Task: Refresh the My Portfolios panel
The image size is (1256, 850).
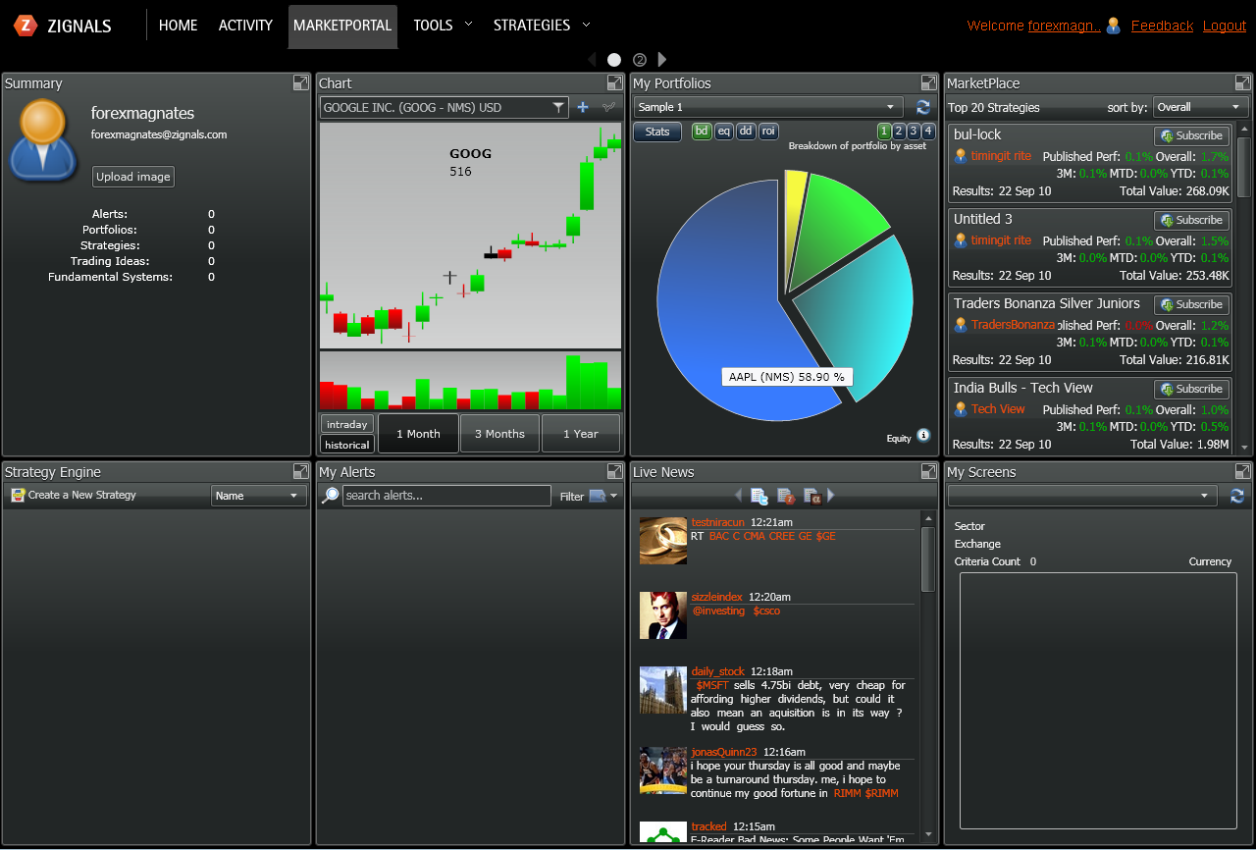Action: [922, 107]
